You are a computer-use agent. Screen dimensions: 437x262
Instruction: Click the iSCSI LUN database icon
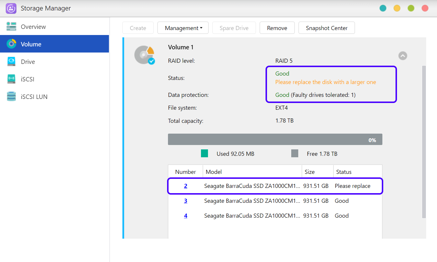point(11,97)
